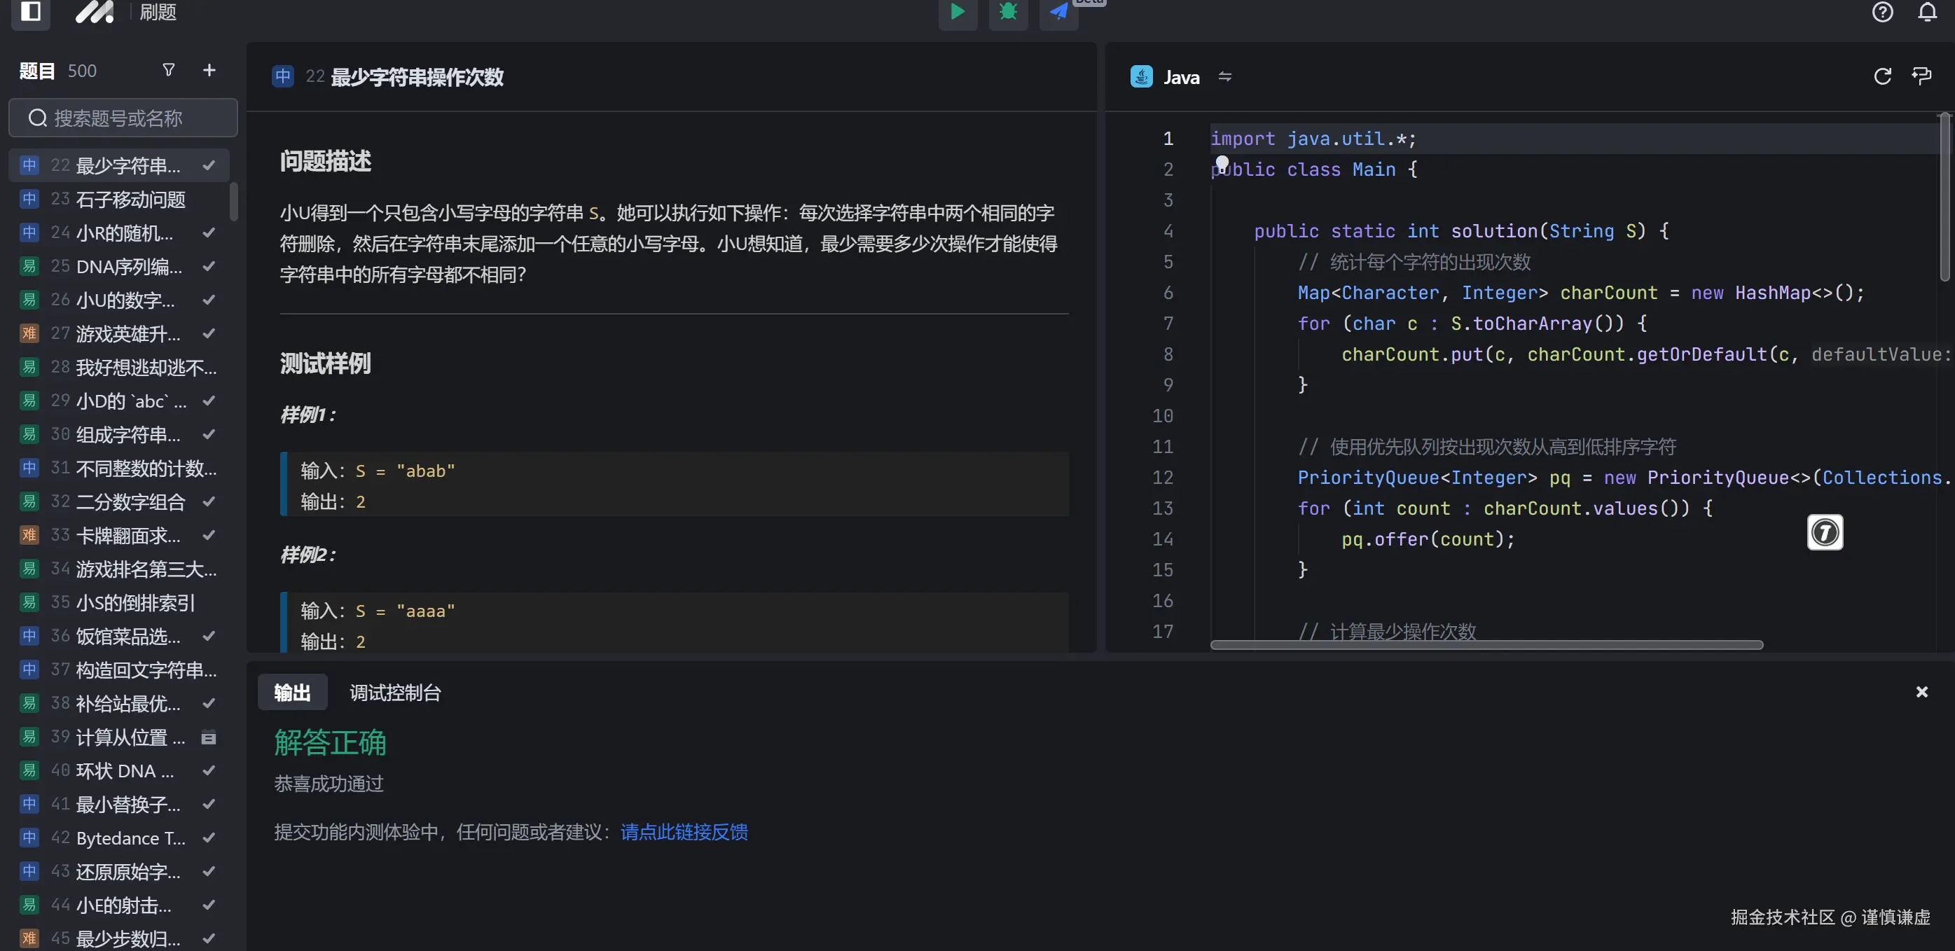Switch to the 调试控制台 tab
This screenshot has height=951, width=1955.
(x=394, y=692)
